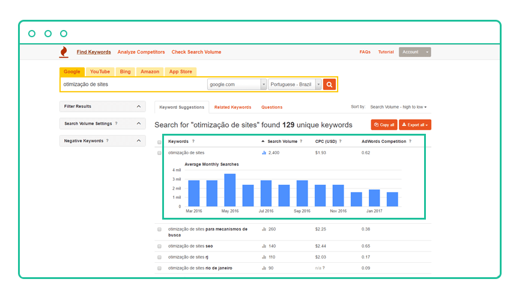Open the Portuguese - Brazil language dropdown

pos(294,84)
